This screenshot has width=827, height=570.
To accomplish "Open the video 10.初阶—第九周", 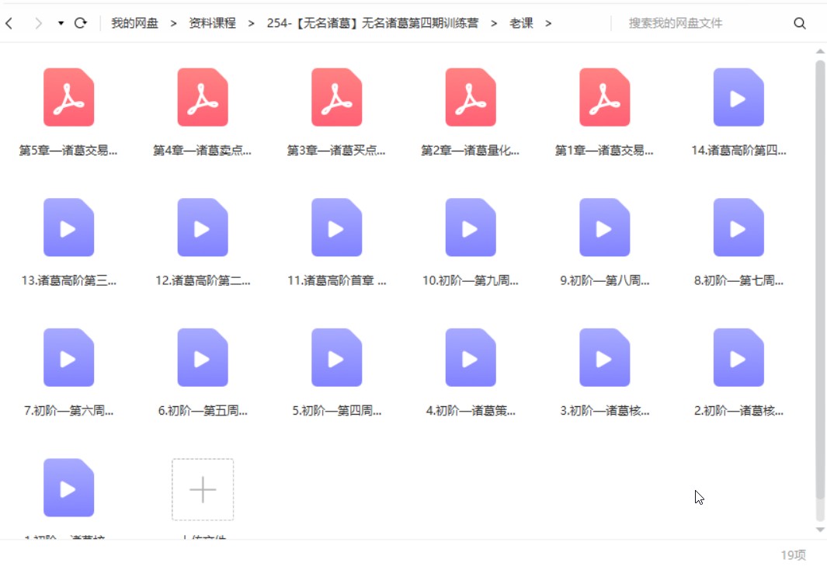I will 470,228.
